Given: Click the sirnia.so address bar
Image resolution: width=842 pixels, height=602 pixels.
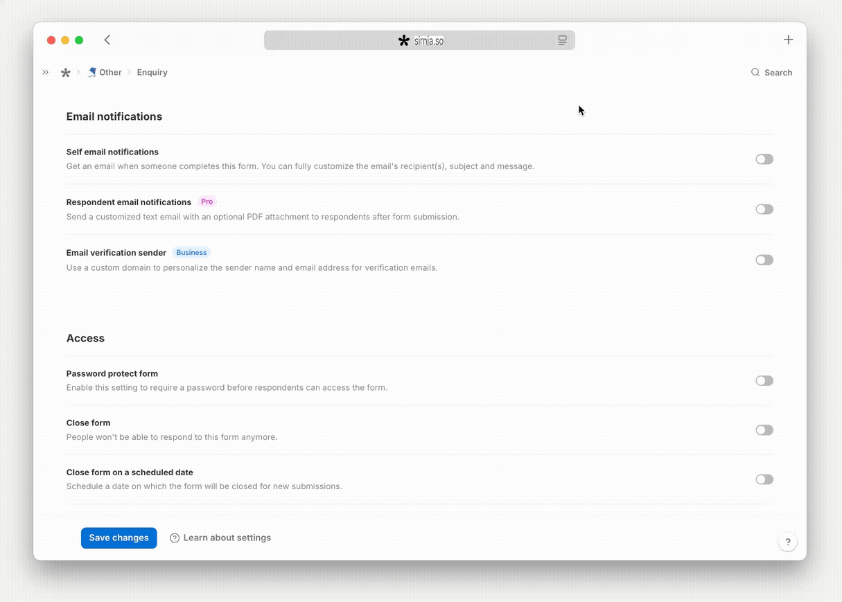Looking at the screenshot, I should pyautogui.click(x=419, y=40).
